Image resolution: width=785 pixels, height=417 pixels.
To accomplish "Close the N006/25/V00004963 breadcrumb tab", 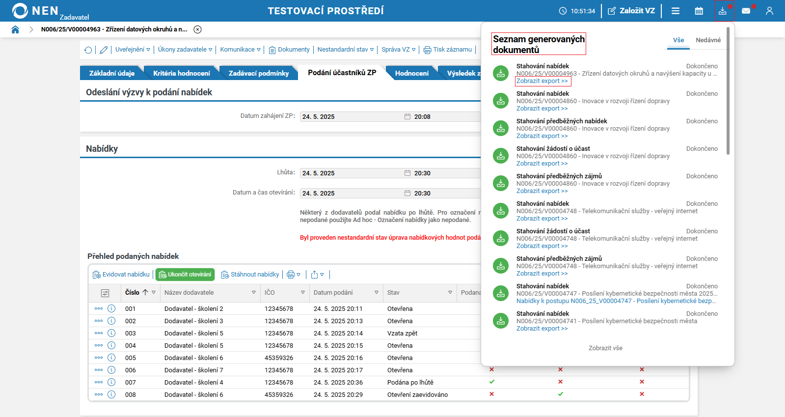I will tap(197, 29).
